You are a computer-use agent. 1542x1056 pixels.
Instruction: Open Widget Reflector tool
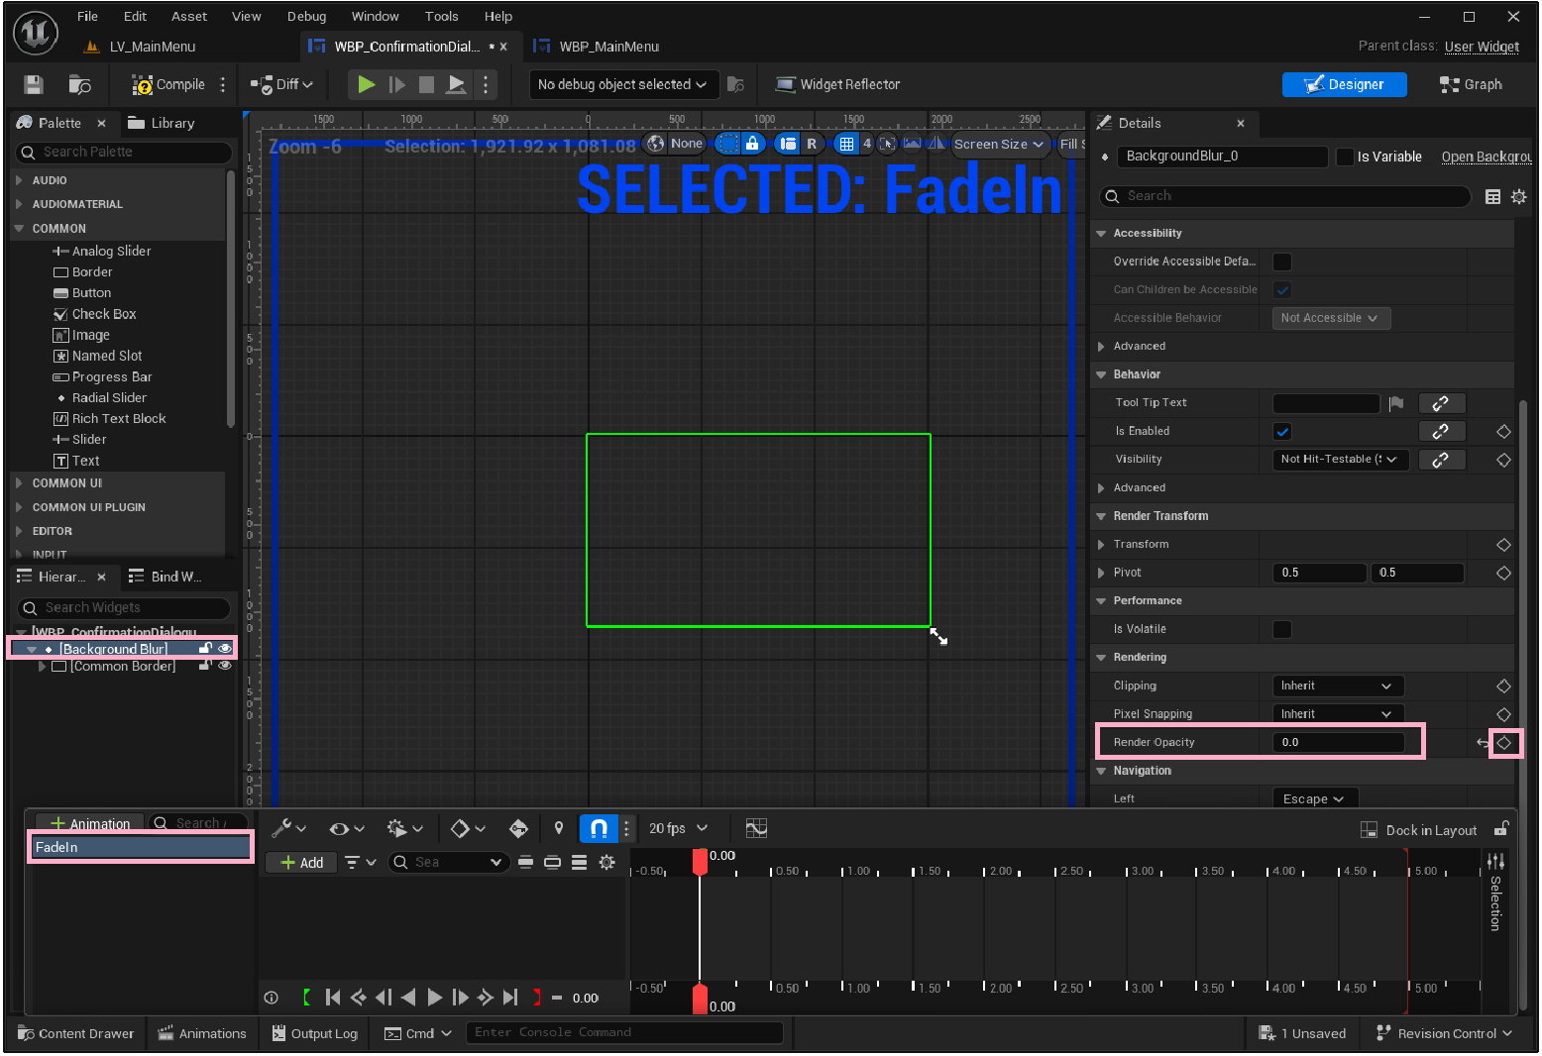pos(837,85)
